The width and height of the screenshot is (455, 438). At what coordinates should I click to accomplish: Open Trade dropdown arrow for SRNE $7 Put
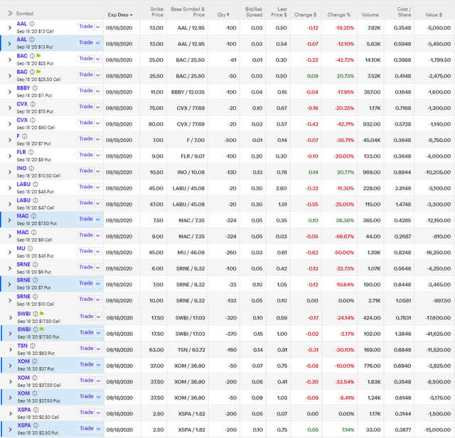pyautogui.click(x=98, y=283)
